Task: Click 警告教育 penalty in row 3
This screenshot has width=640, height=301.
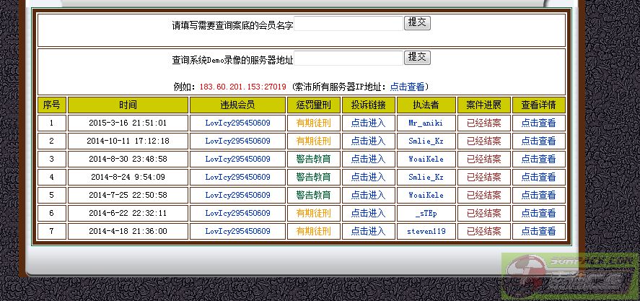Action: (x=313, y=159)
